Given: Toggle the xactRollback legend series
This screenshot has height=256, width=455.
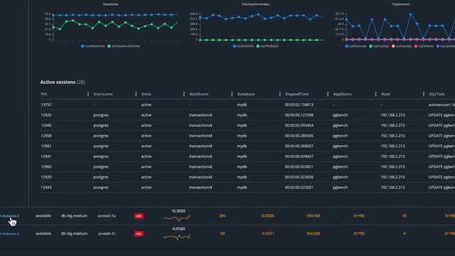Looking at the screenshot, I should click(267, 46).
